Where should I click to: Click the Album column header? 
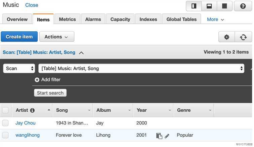click(113, 110)
